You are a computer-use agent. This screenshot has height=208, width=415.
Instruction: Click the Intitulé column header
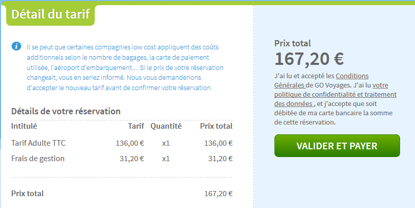click(x=24, y=126)
